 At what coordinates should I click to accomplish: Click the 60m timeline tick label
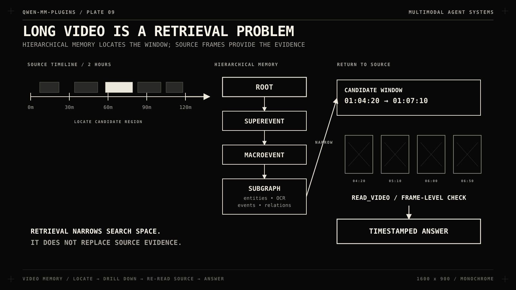click(x=108, y=107)
